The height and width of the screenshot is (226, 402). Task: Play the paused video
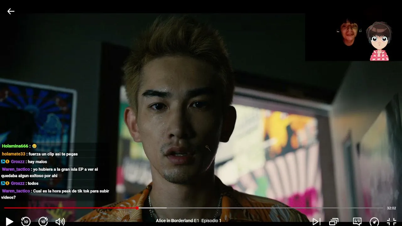tap(9, 221)
